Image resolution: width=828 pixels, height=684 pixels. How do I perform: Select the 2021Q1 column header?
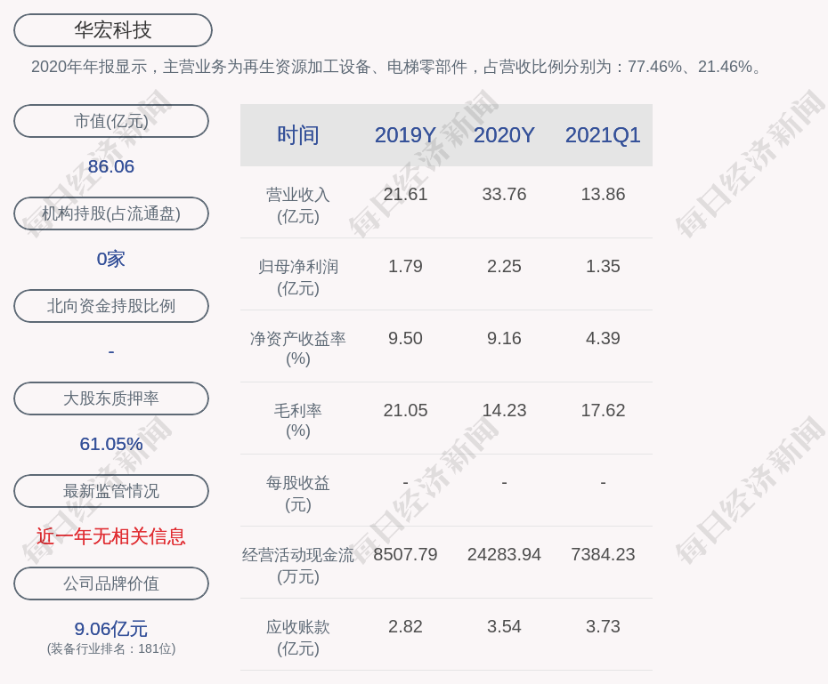click(x=603, y=135)
